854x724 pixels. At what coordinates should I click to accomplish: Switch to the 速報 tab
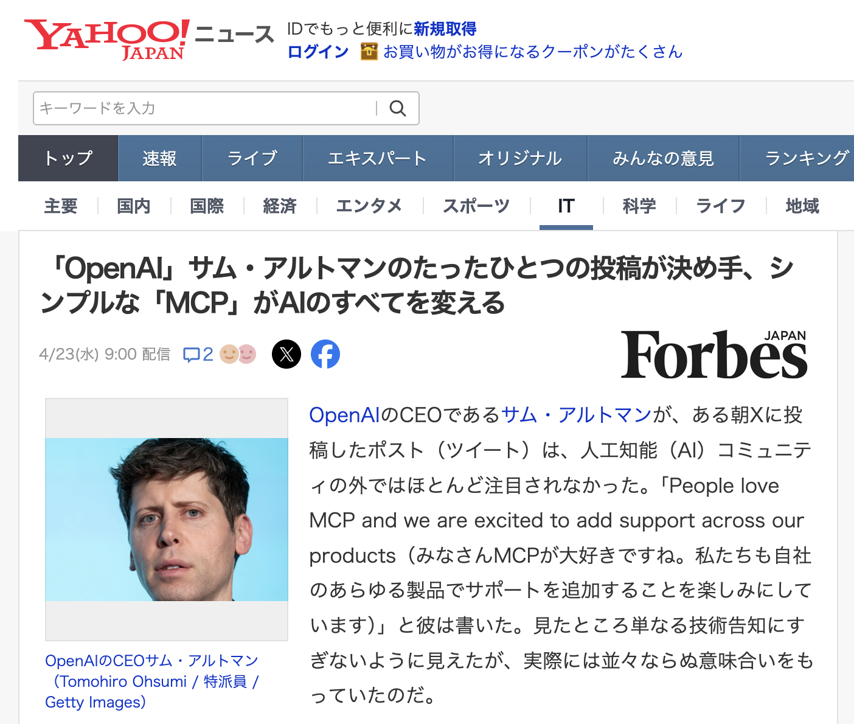coord(159,158)
